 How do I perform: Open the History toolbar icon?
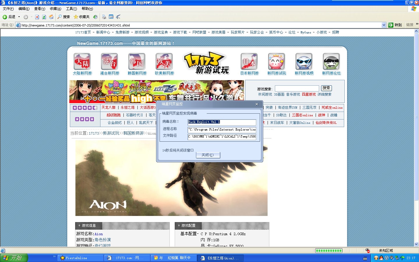pos(95,17)
